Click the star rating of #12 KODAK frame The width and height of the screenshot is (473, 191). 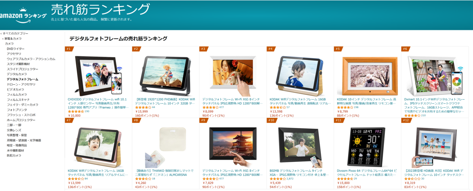[412, 179]
